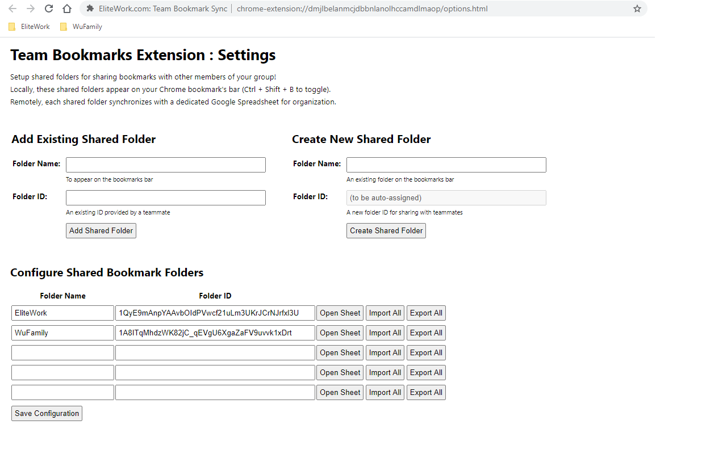Click the Team Bookmarks Extension : Settings heading

143,55
